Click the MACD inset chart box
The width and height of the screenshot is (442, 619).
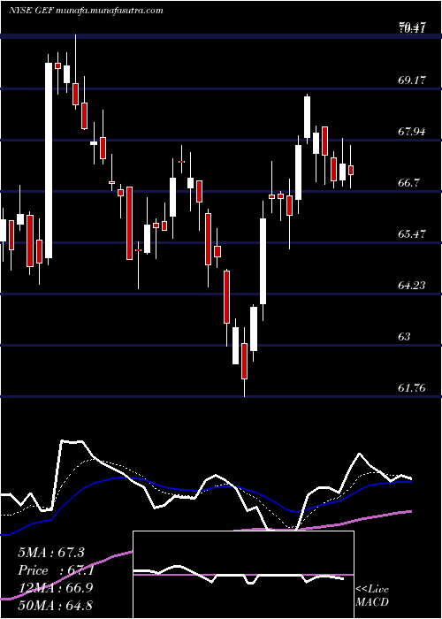tap(243, 575)
